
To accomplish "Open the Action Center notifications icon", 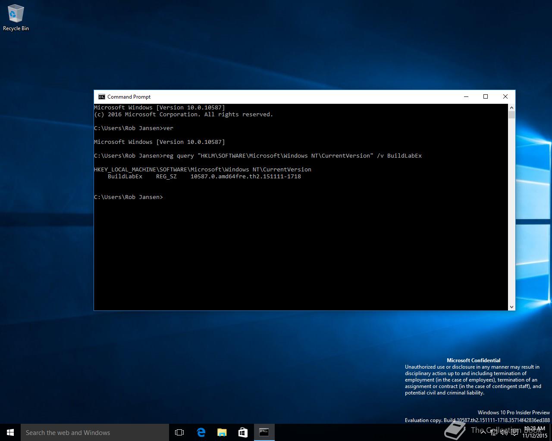I will coord(514,432).
